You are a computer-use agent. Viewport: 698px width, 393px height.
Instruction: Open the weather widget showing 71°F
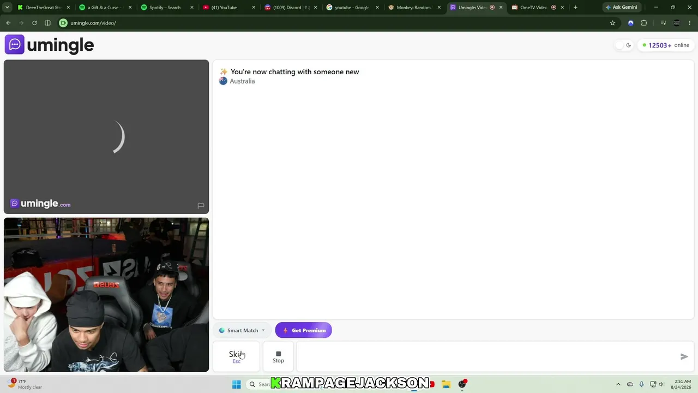coord(25,384)
